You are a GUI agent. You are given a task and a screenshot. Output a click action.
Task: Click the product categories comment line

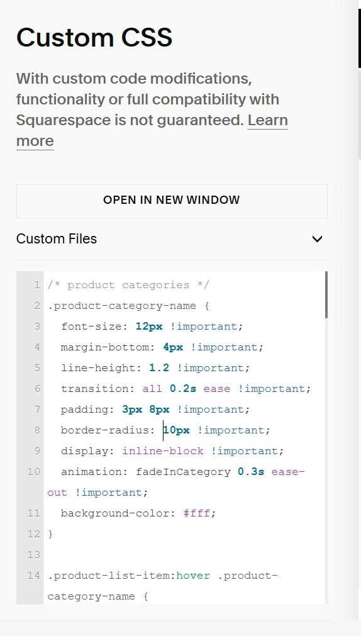coord(128,285)
